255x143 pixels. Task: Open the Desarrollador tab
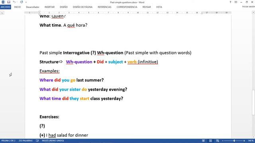coord(33,7)
